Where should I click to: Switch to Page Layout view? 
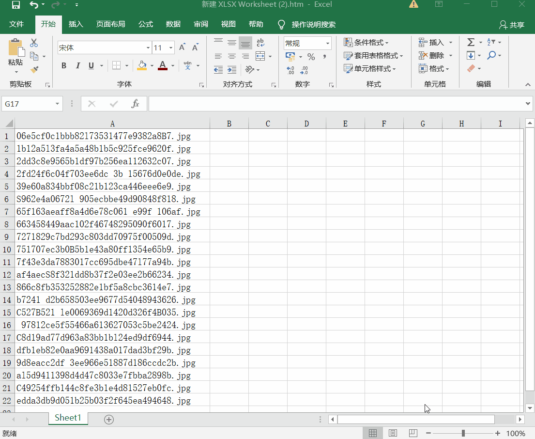coord(393,433)
